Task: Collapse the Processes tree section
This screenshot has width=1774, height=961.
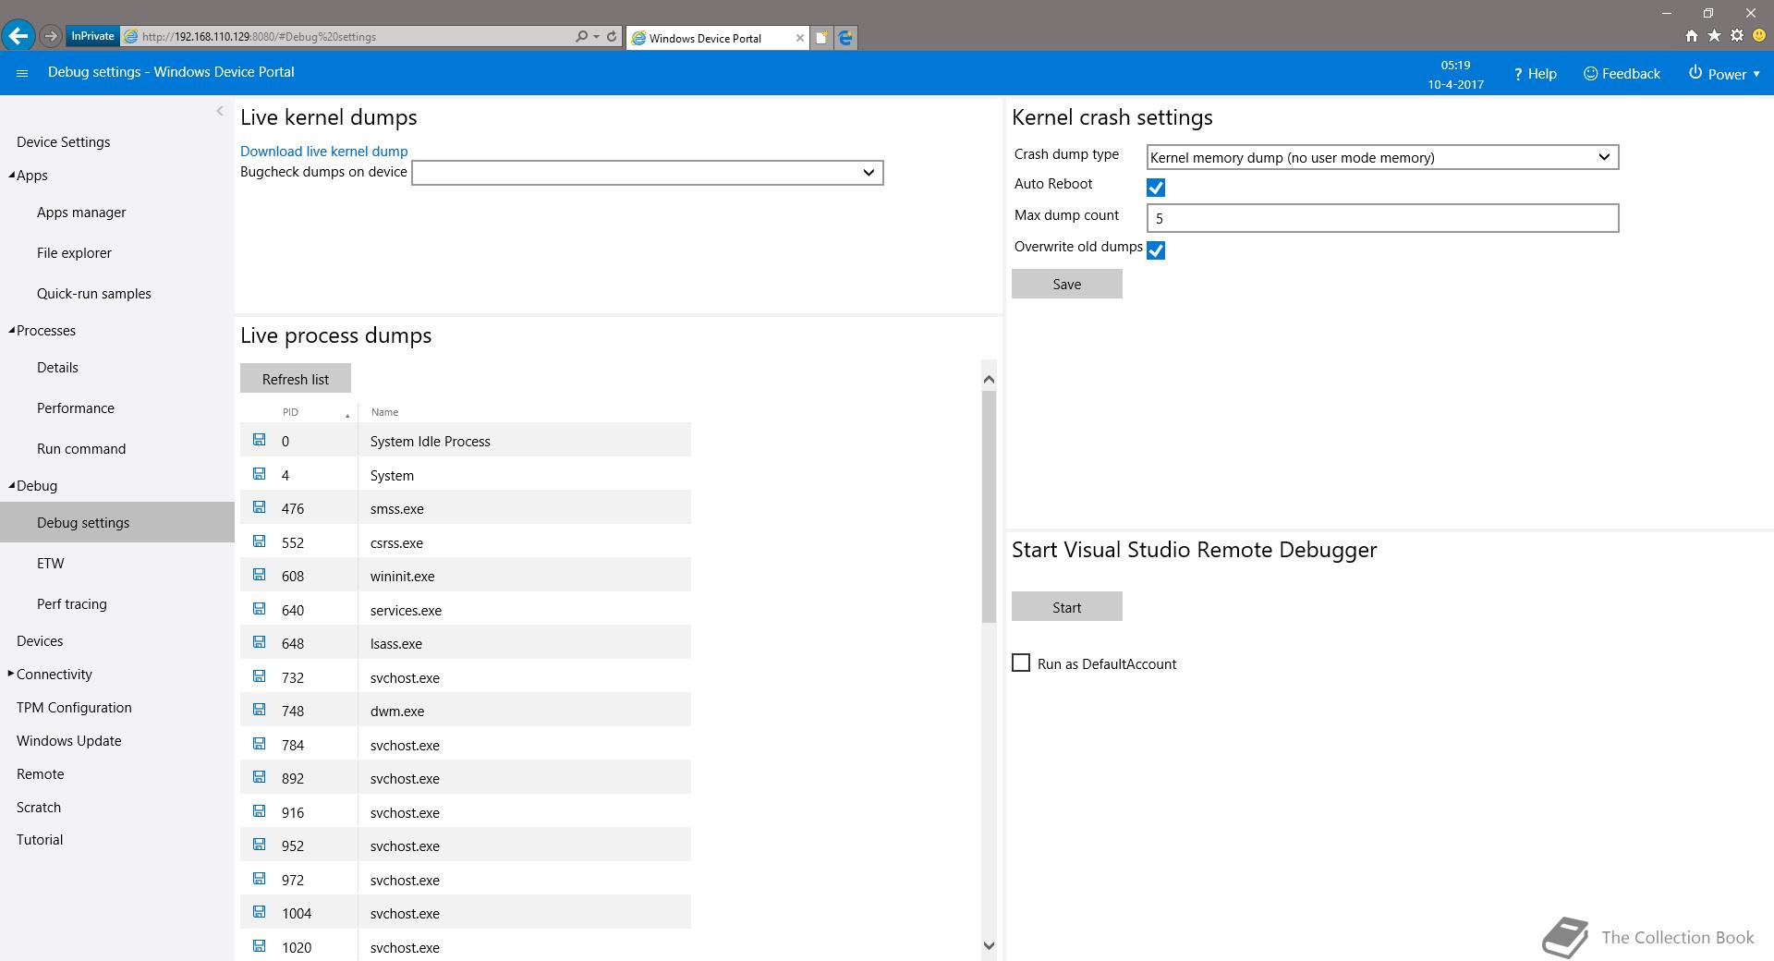Action: (12, 330)
